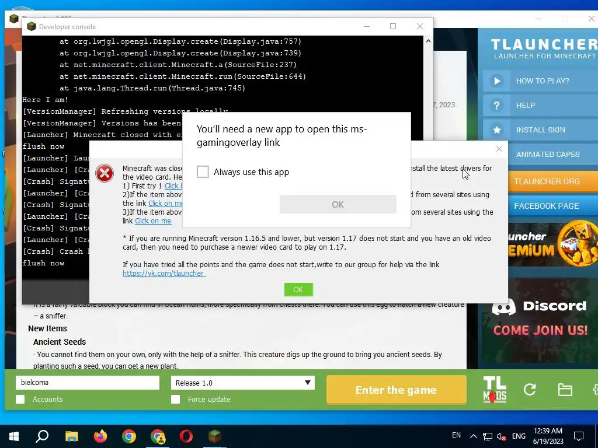This screenshot has width=598, height=448.
Task: Close the Minecraft crash dialog
Action: click(x=499, y=149)
